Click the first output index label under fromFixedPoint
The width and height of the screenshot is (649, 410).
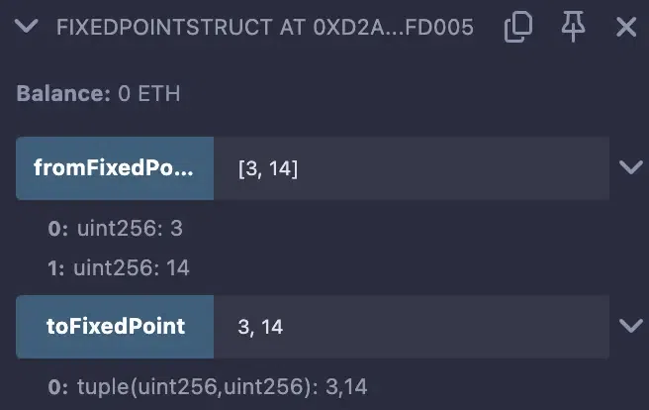click(x=57, y=228)
